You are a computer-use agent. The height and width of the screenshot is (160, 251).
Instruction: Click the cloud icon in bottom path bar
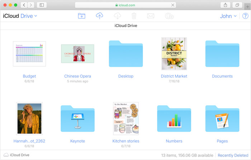6,155
